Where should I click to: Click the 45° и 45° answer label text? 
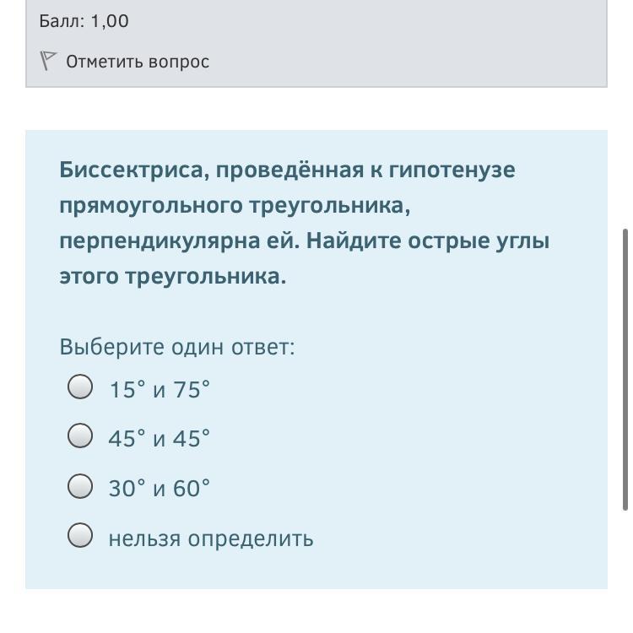pyautogui.click(x=159, y=439)
